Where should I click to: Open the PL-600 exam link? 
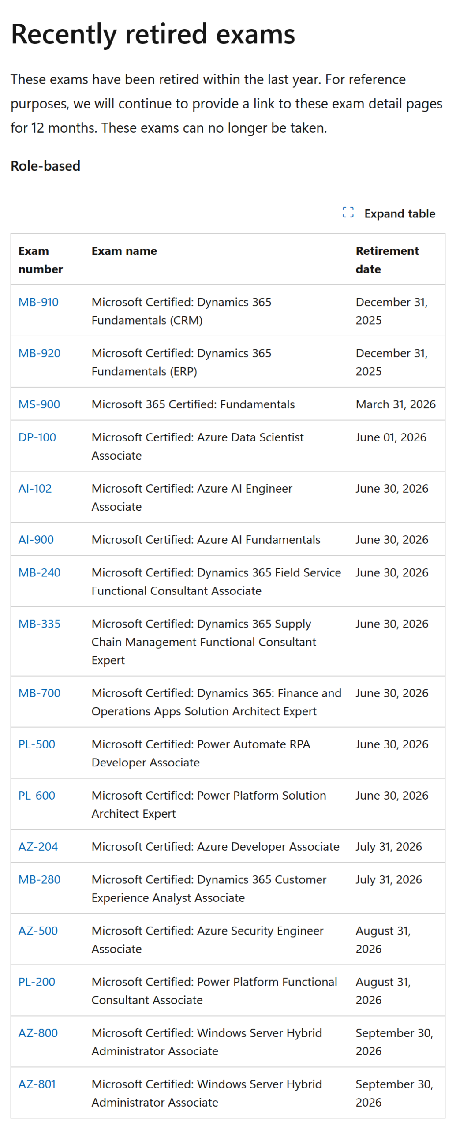tap(37, 795)
